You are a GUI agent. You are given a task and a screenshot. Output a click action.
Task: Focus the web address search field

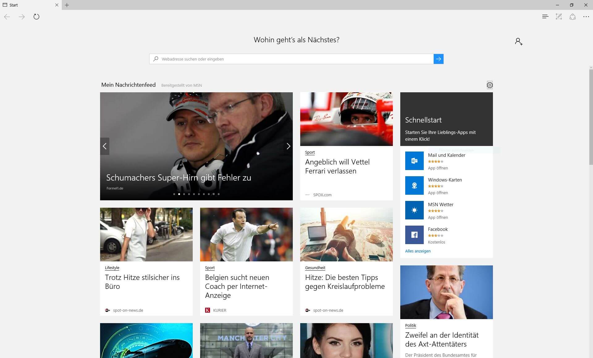[291, 59]
